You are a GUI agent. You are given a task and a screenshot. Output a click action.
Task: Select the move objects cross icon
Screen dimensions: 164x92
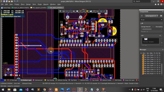pos(67,11)
